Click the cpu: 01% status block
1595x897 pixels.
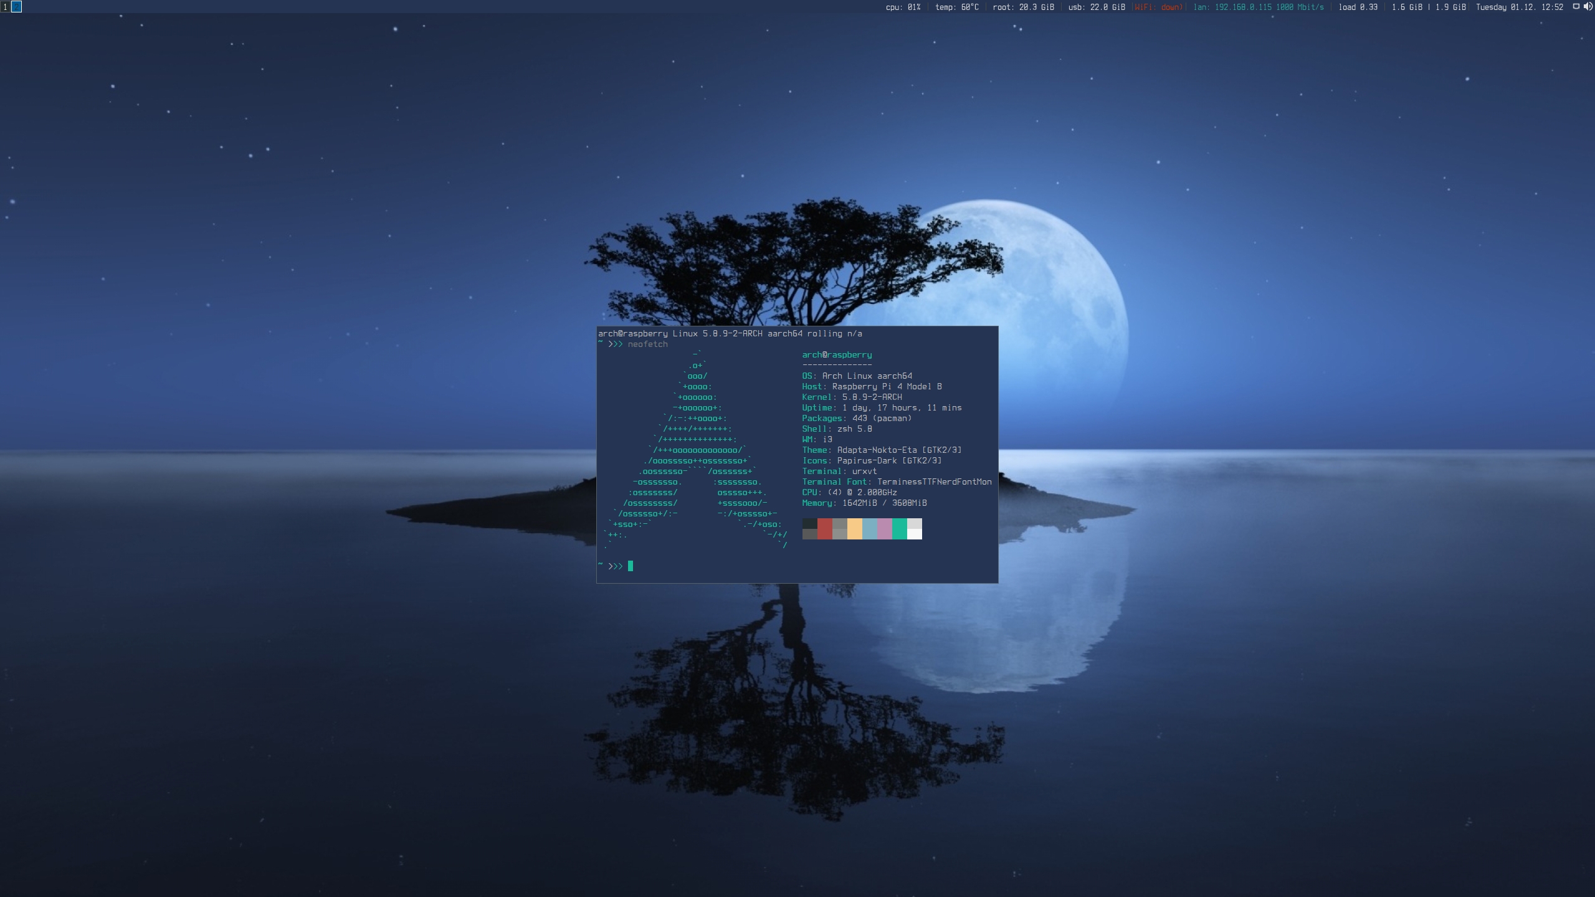click(903, 7)
